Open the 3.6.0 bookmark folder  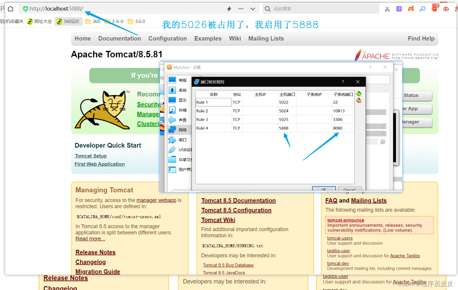tap(136, 21)
